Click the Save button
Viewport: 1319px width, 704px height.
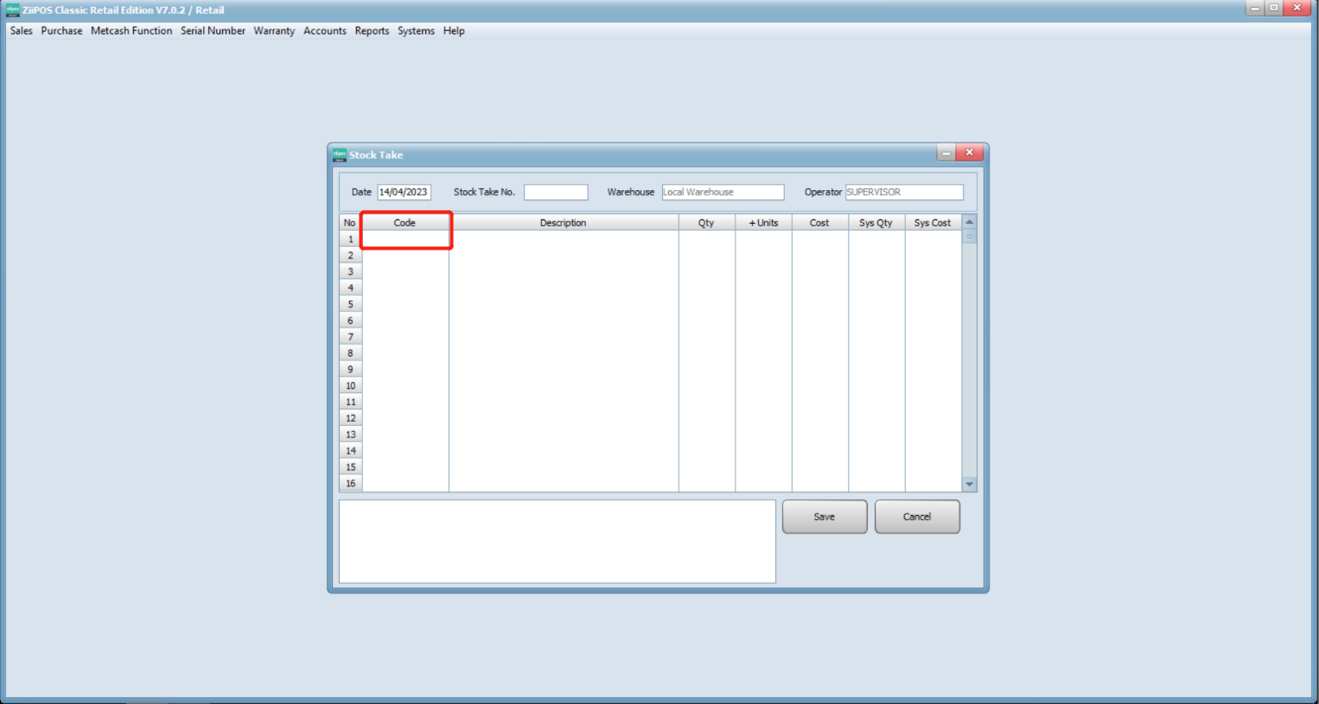coord(824,516)
